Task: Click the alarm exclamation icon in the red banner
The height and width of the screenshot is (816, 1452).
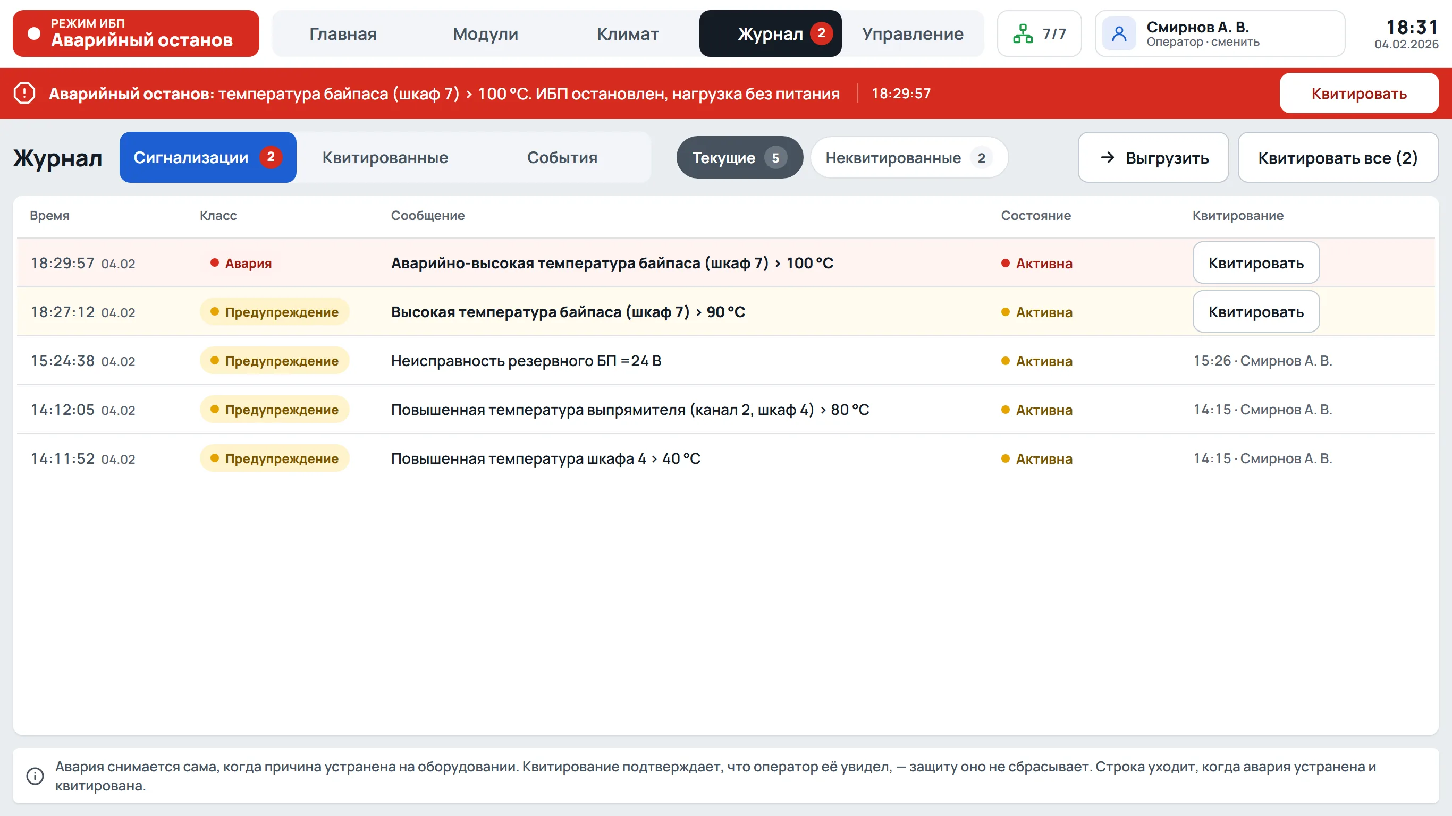Action: 24,93
